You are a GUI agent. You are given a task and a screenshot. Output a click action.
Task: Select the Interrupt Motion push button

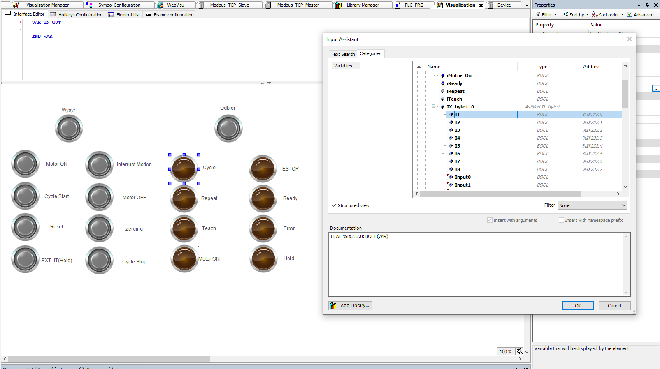tap(99, 165)
